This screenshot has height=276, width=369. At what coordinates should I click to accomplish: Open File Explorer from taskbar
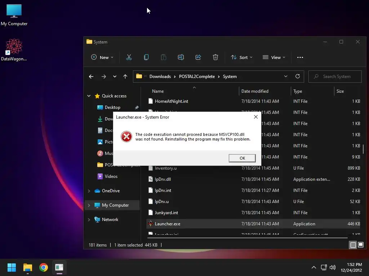(x=27, y=267)
